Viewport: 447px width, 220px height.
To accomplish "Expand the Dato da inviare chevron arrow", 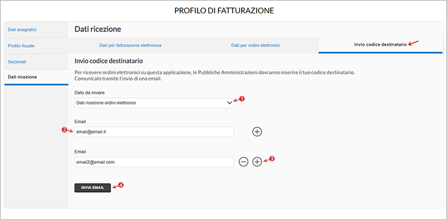I will pos(230,103).
